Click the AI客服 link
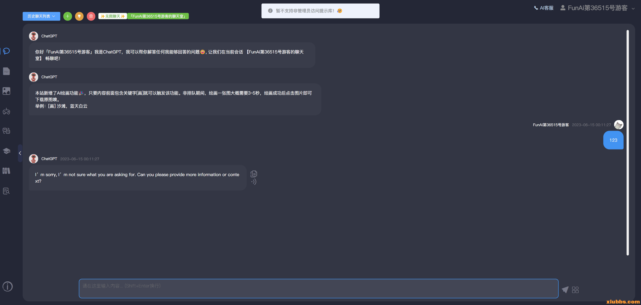The image size is (641, 305). 544,8
